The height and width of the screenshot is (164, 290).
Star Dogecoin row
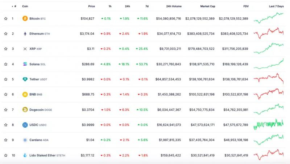[x=6, y=110]
